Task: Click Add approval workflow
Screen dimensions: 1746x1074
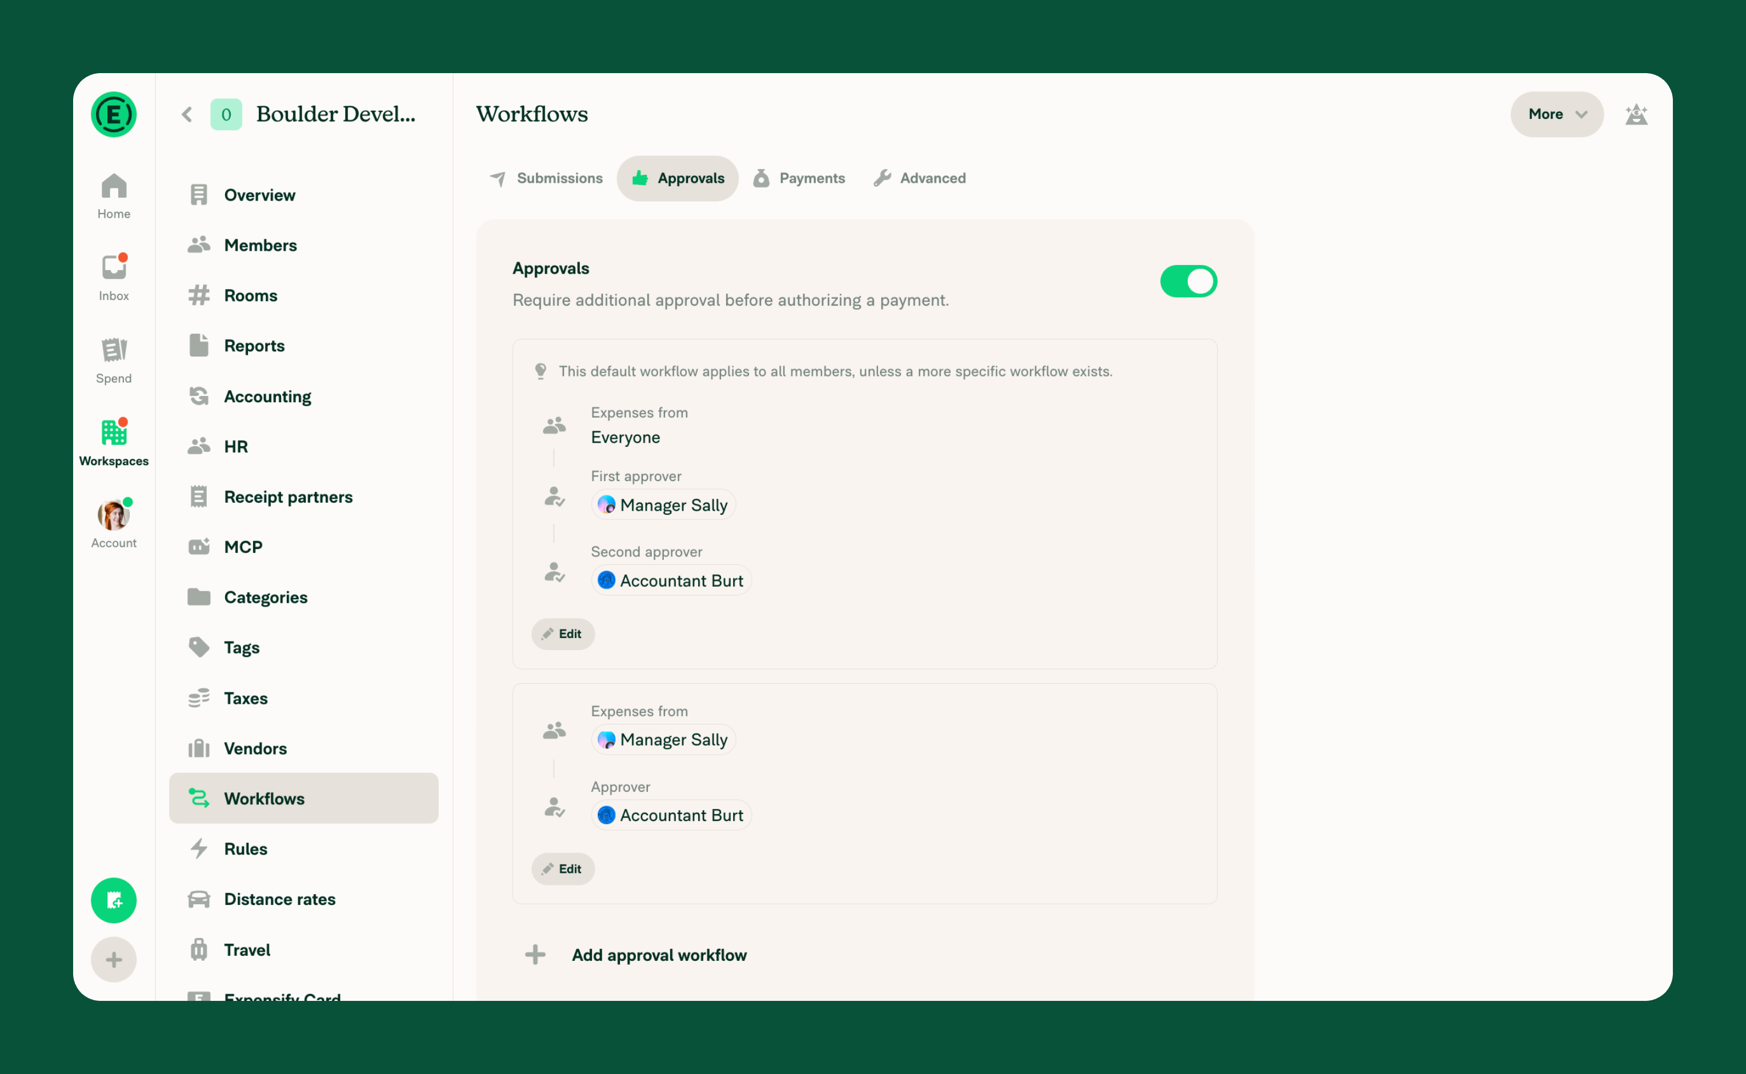Action: pos(659,955)
